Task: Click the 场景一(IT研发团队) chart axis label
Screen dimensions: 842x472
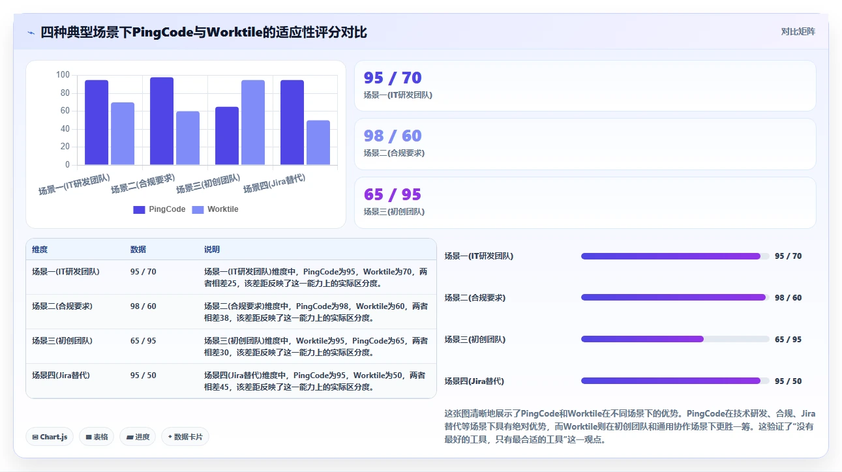Action: [74, 184]
